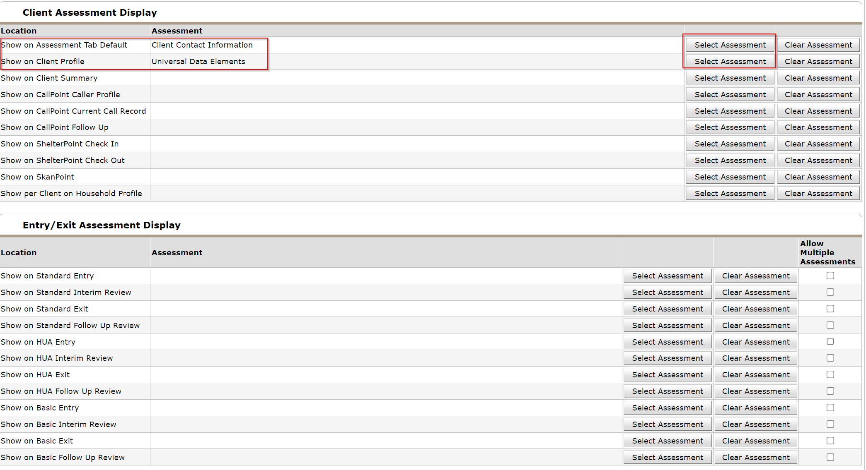Check Allow Multiple Assessments for Standard Exit
The height and width of the screenshot is (470, 866).
click(830, 309)
